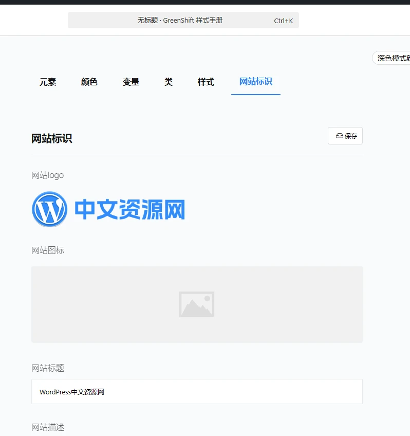This screenshot has height=436, width=410.
Task: Click the image placeholder icon in site icon area
Action: (197, 304)
